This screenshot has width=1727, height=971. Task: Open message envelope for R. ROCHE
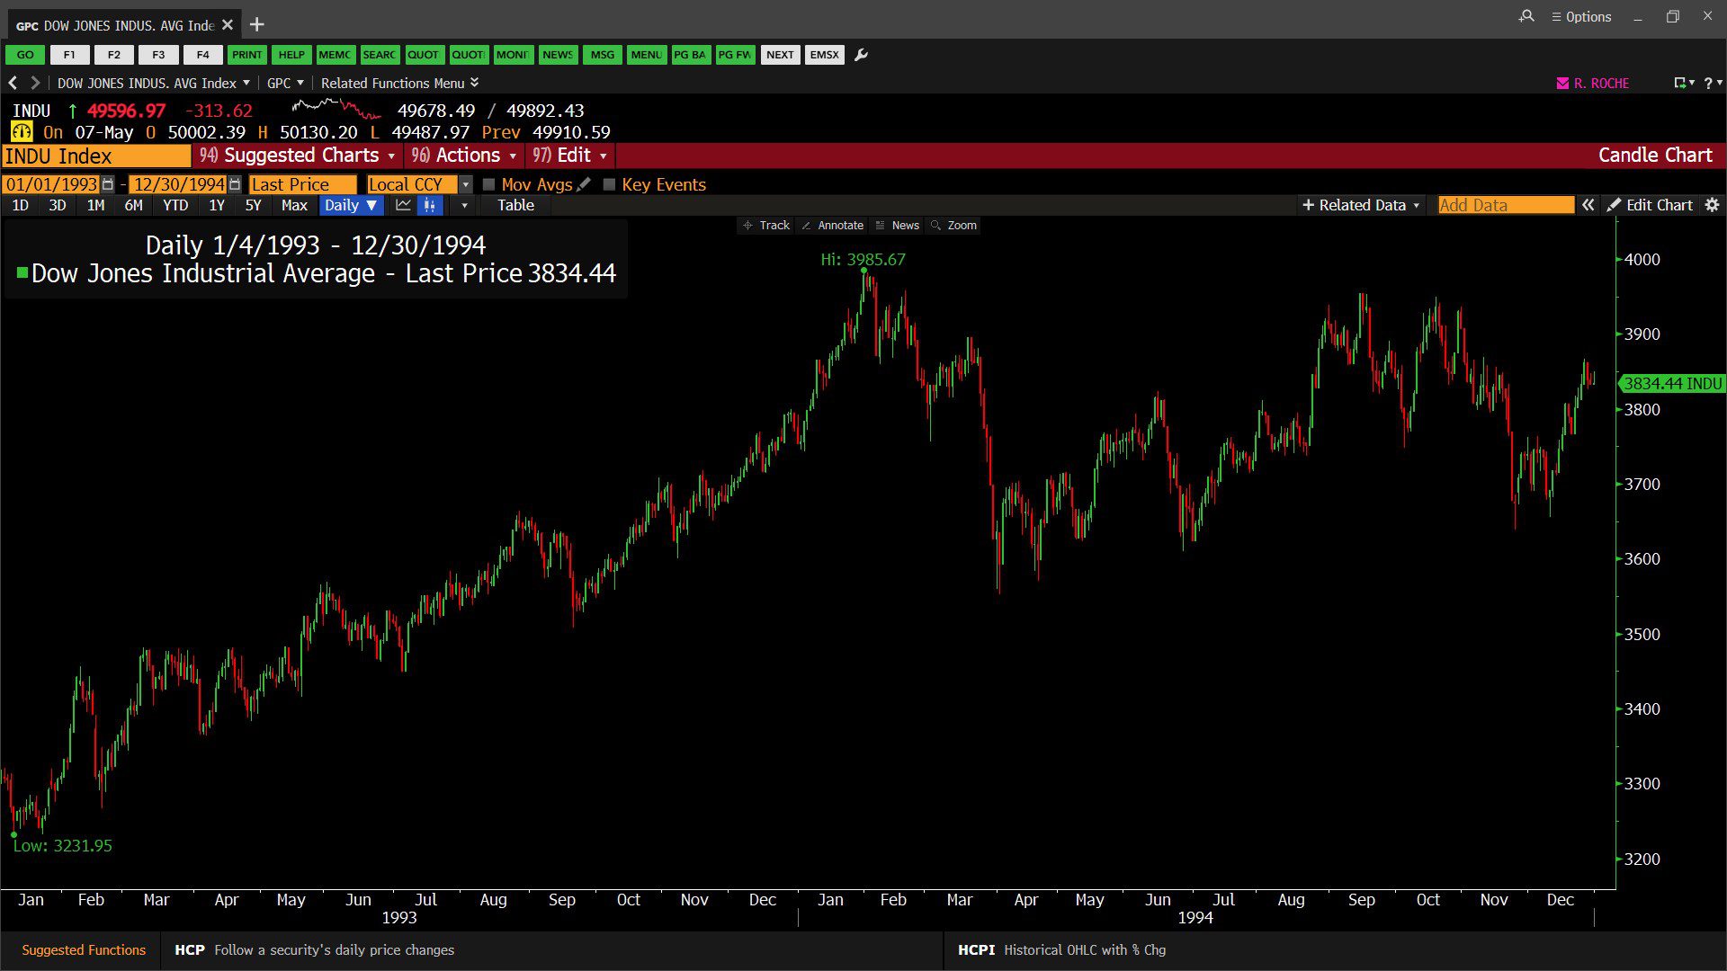click(x=1562, y=83)
